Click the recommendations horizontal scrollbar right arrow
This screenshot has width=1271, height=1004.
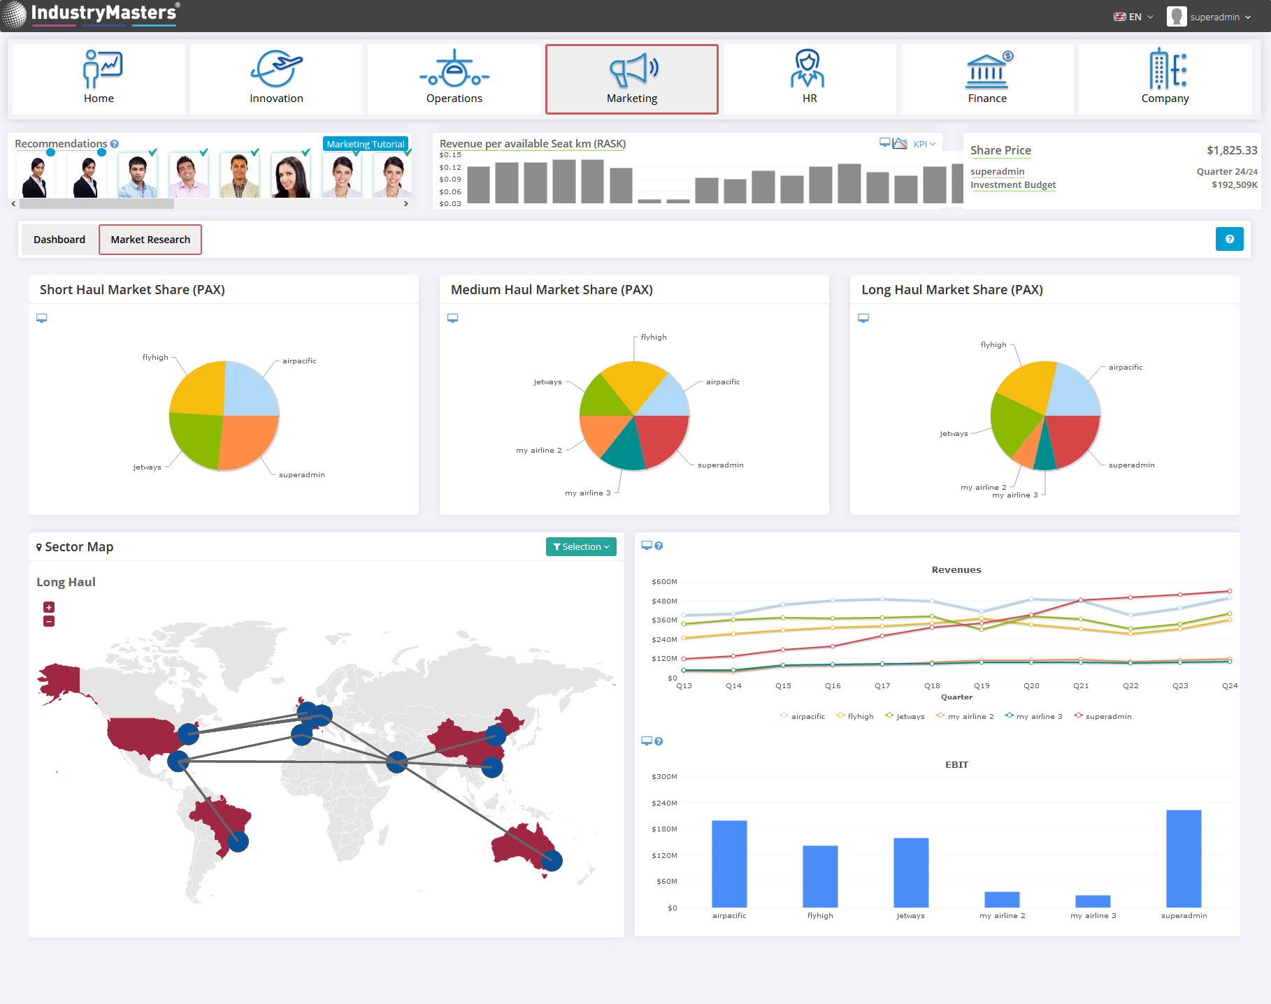pos(406,204)
